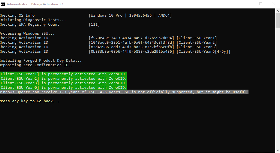Maximize the TSforge Activation console window

261,4
